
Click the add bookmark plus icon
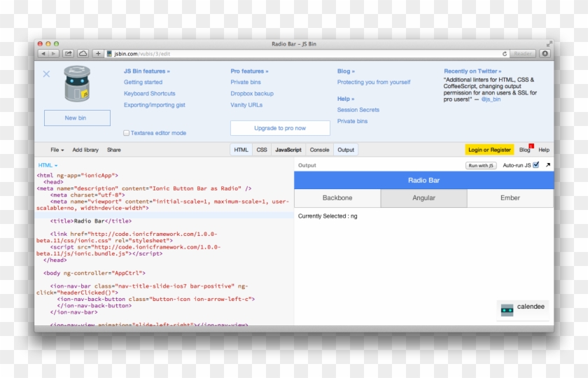pos(98,53)
